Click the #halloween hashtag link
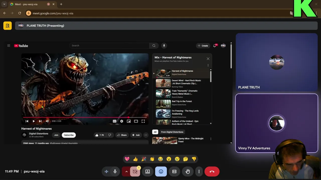The height and width of the screenshot is (180, 321). [x=55, y=143]
